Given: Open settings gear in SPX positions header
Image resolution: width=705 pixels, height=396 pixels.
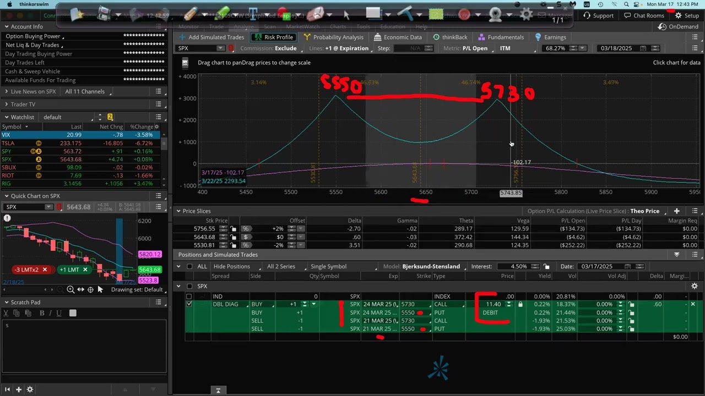Looking at the screenshot, I should click(x=695, y=286).
